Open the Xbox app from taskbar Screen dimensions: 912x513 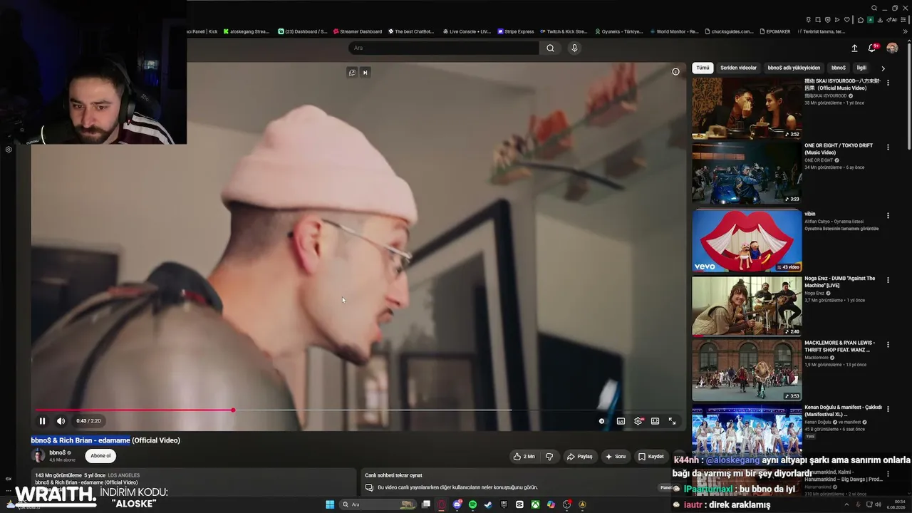coord(535,504)
